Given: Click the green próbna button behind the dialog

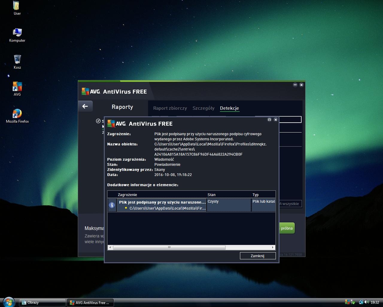Looking at the screenshot, I should 287,228.
